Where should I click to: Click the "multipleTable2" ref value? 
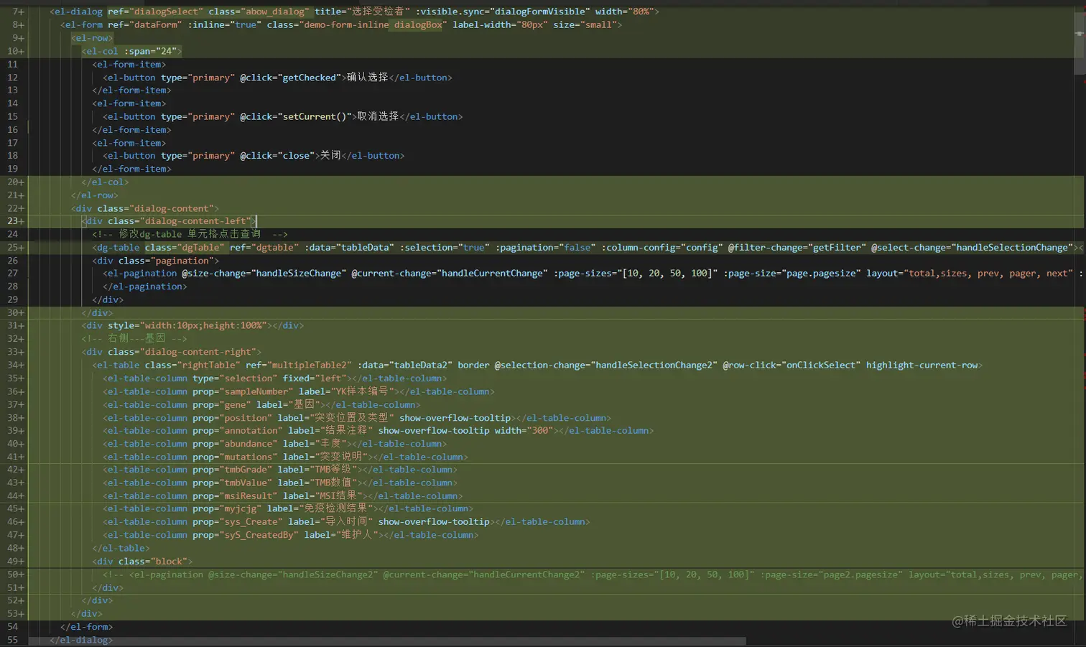tap(310, 365)
